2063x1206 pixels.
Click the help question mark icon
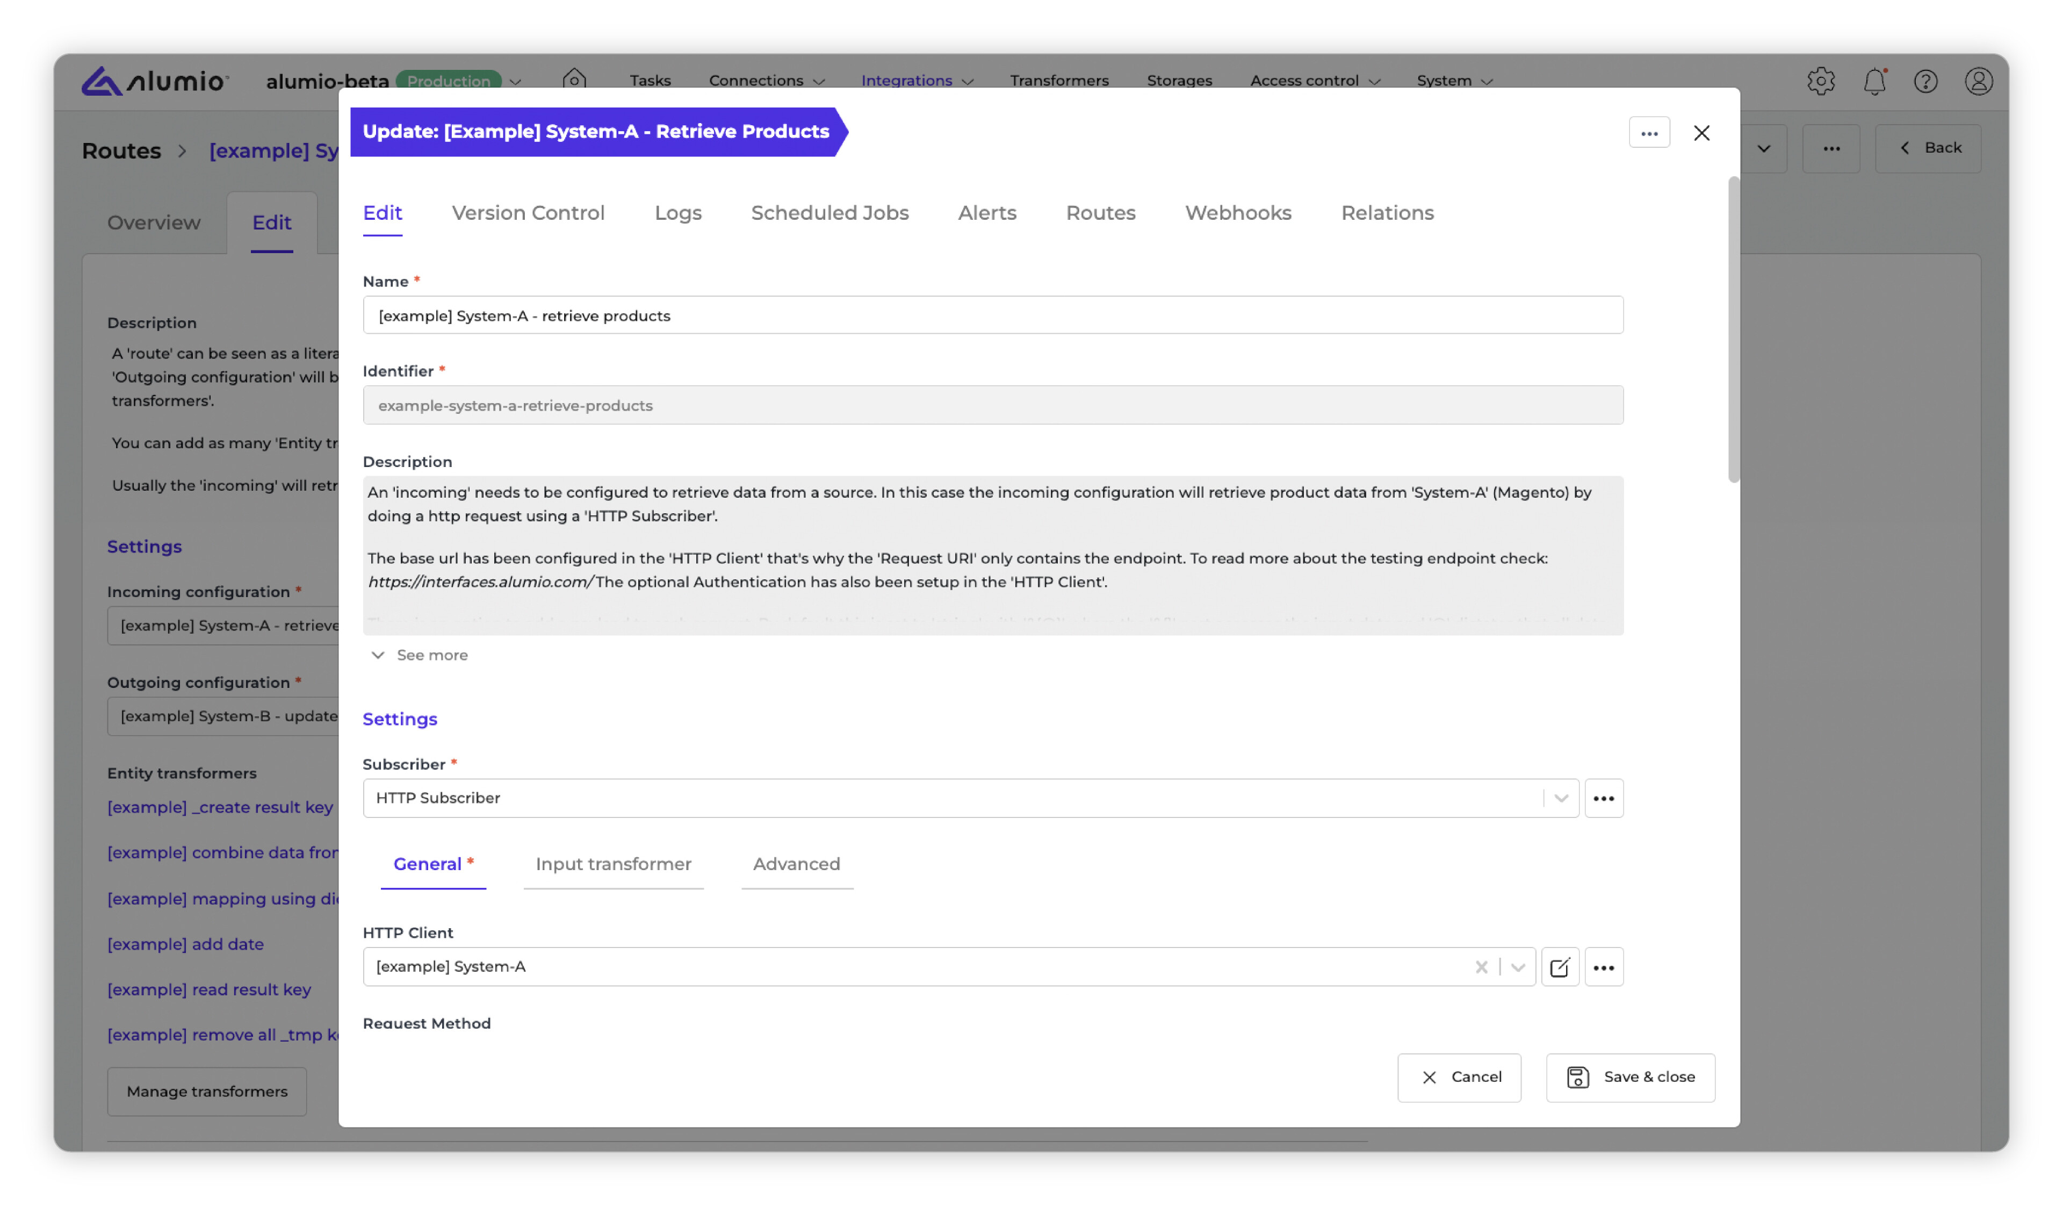1925,81
